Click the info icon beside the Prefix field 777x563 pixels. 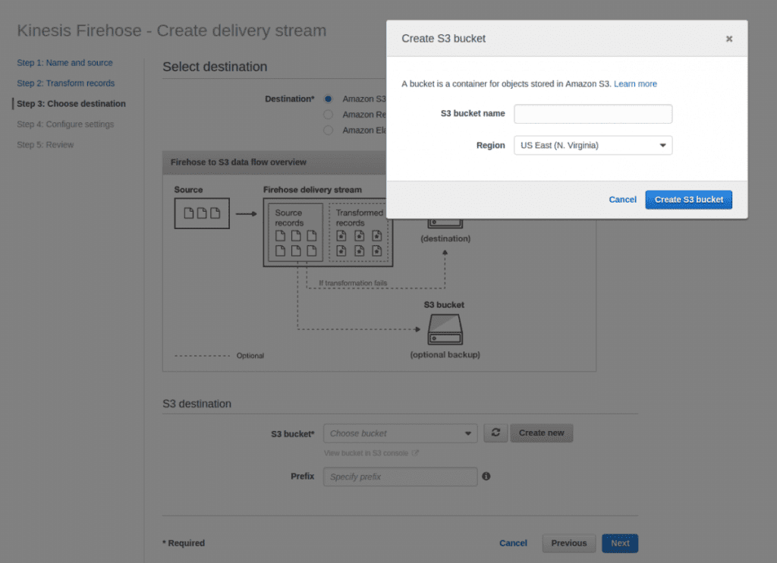pos(486,476)
